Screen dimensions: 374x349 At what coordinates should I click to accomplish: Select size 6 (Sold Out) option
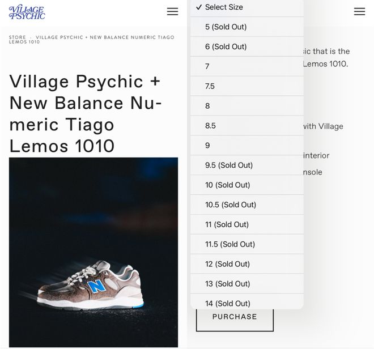[247, 46]
